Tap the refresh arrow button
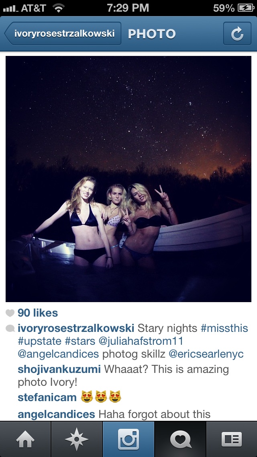The height and width of the screenshot is (457, 257). 237,34
